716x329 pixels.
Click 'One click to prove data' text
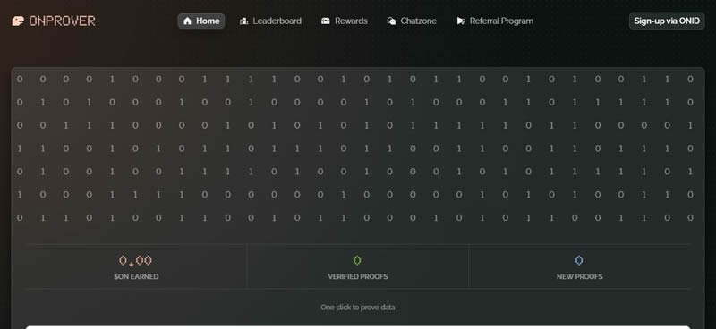pos(357,308)
